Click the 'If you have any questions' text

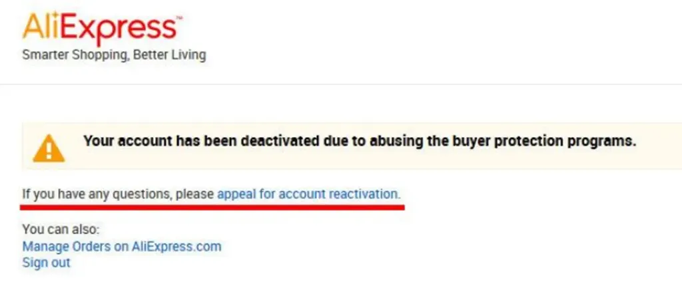pos(97,194)
